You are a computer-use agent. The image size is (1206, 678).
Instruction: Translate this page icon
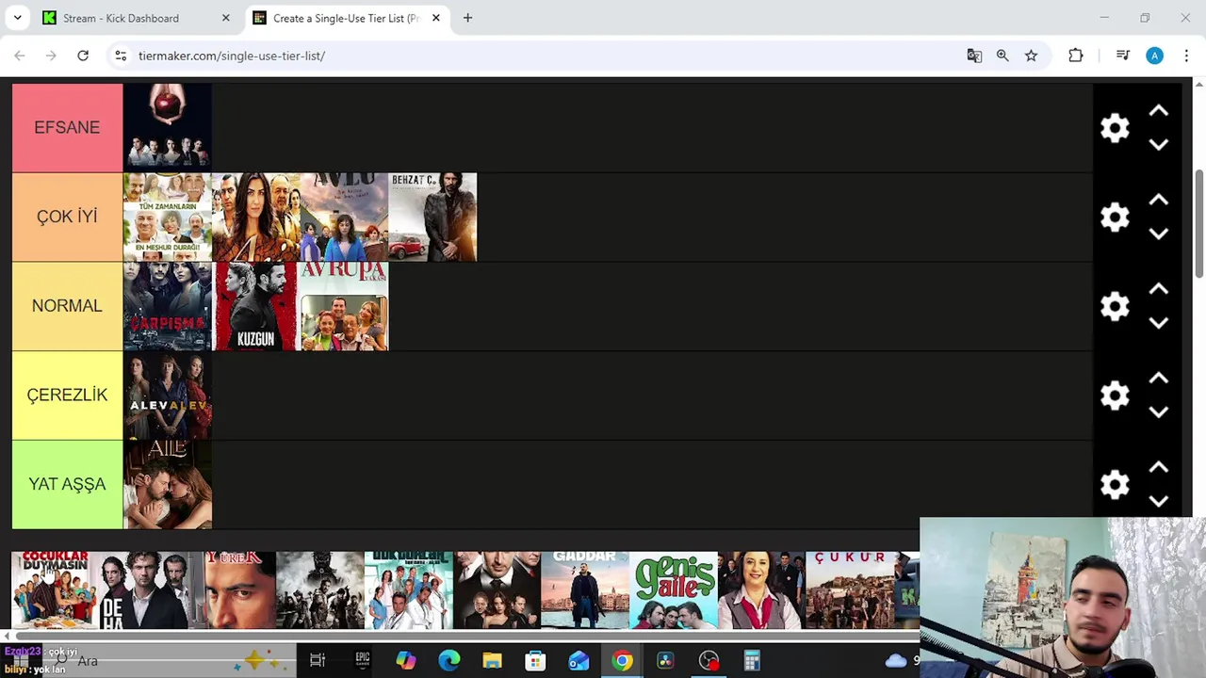point(974,56)
